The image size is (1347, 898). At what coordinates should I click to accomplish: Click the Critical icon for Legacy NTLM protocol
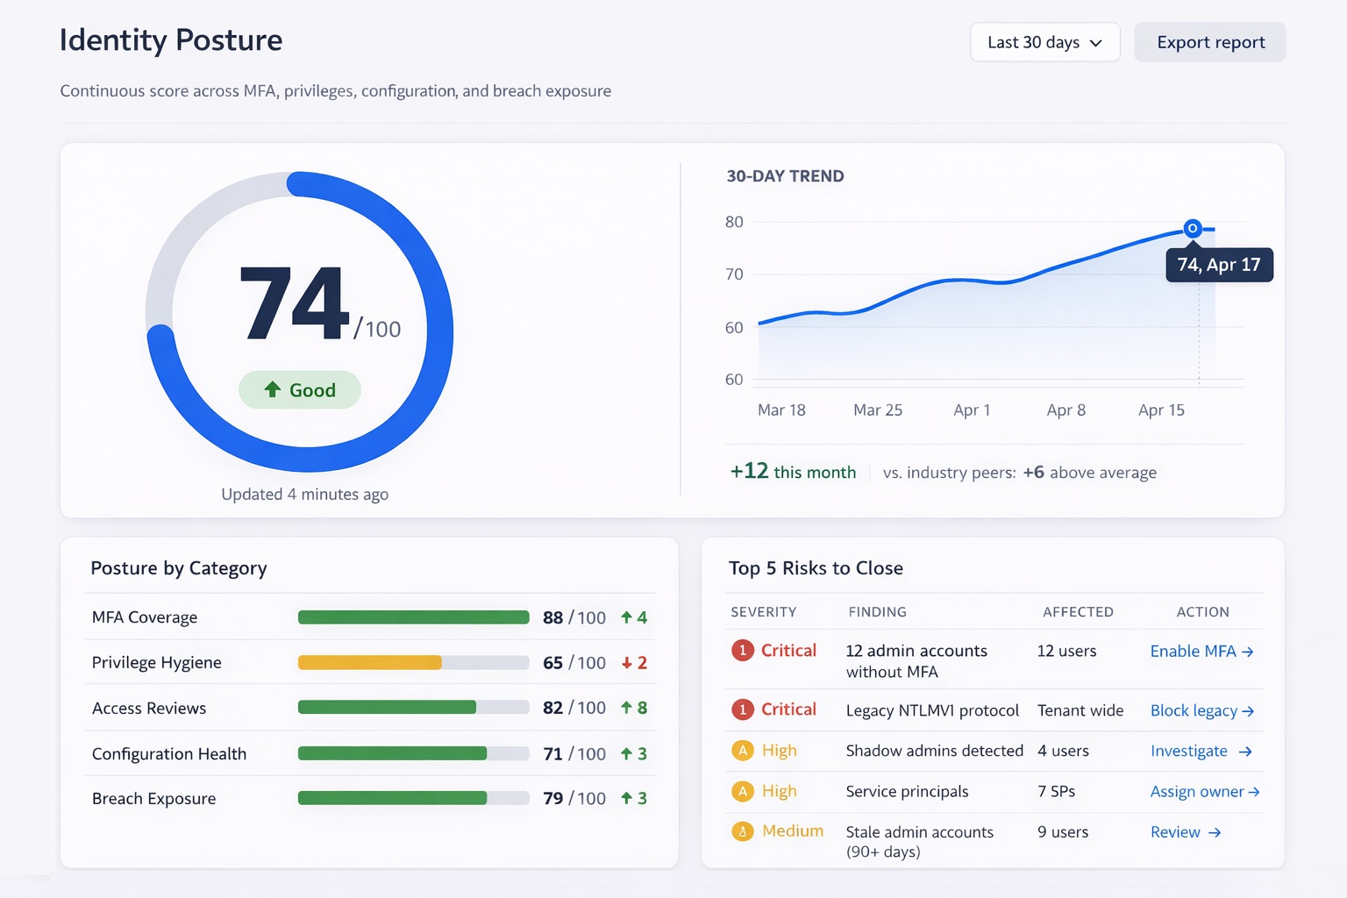coord(743,709)
